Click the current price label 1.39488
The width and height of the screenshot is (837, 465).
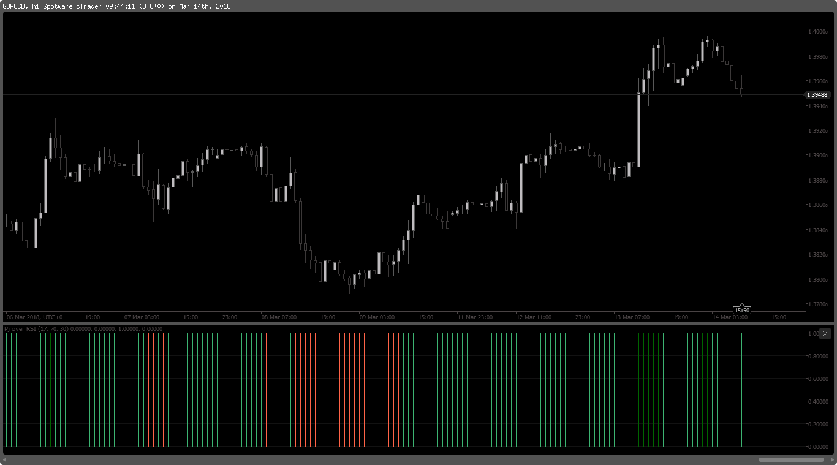817,95
